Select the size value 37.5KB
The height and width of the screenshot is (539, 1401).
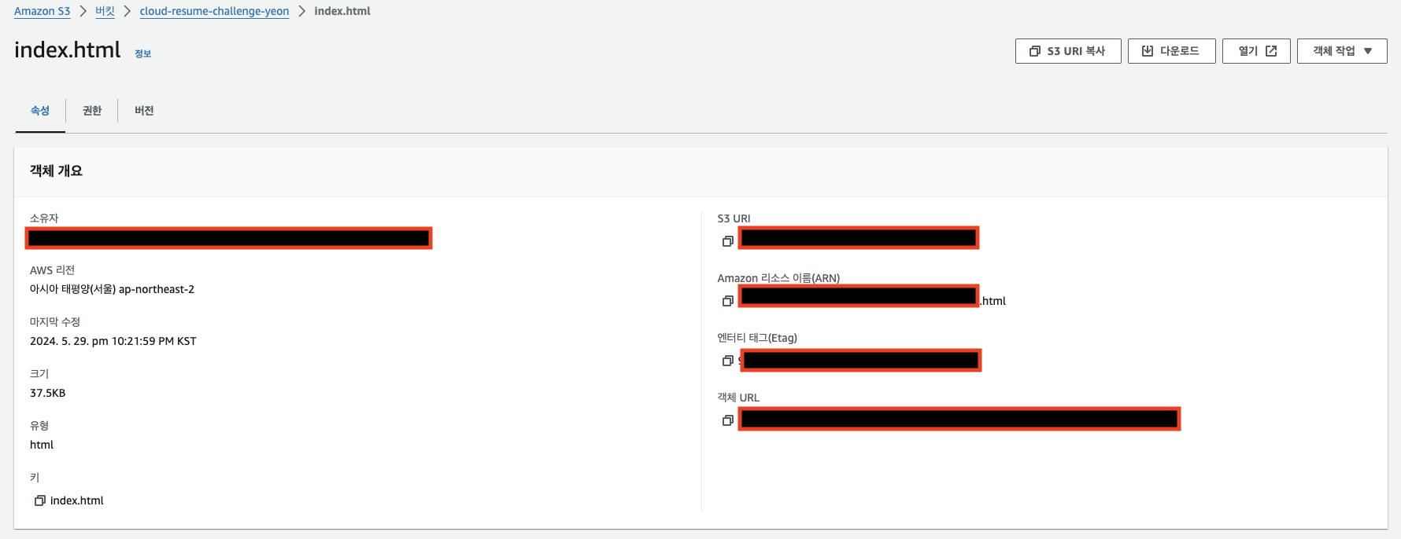pyautogui.click(x=48, y=393)
